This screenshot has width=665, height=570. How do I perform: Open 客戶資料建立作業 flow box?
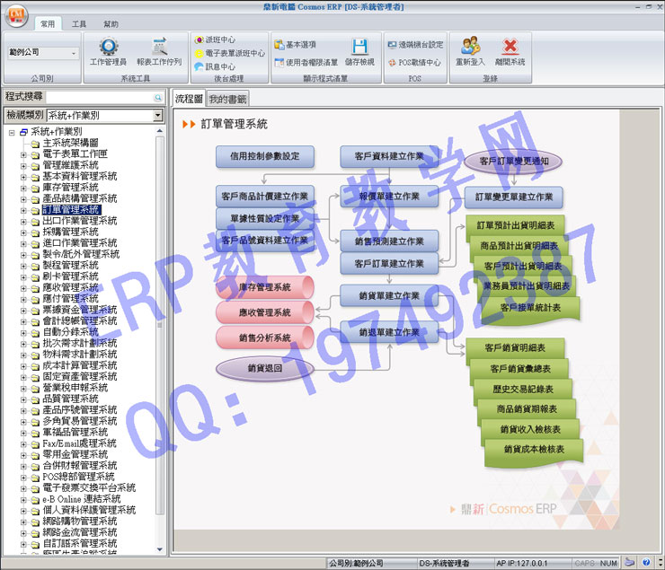point(389,156)
